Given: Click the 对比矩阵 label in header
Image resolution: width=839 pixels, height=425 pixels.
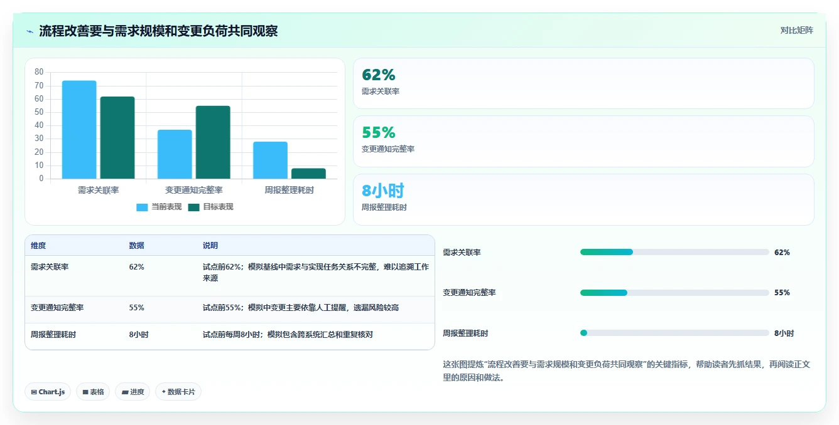Looking at the screenshot, I should pos(796,30).
